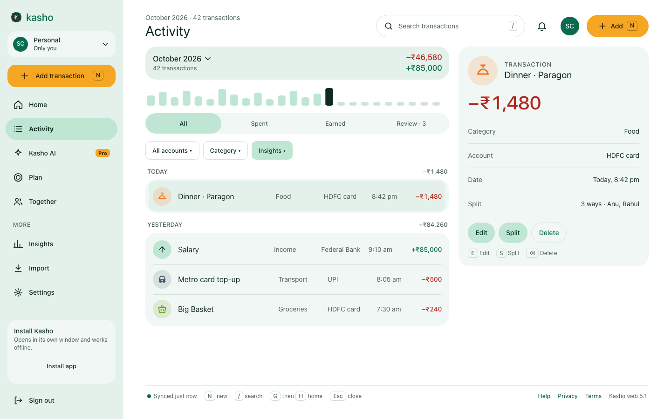Switch to the Spent tab

[x=260, y=123]
